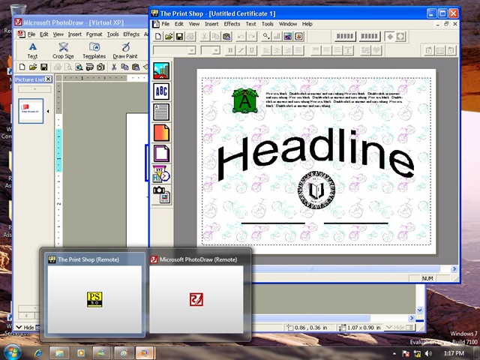Click Crop Size tool in PhotoDraw
This screenshot has width=480, height=360.
[x=63, y=50]
